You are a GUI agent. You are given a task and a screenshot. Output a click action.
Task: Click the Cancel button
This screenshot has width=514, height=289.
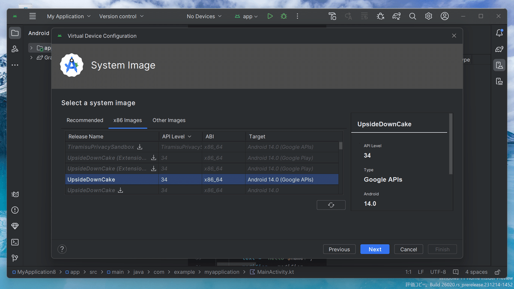[x=409, y=249]
